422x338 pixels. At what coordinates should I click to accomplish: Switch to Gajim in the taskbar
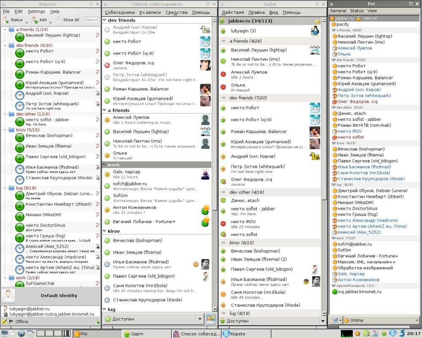147,334
